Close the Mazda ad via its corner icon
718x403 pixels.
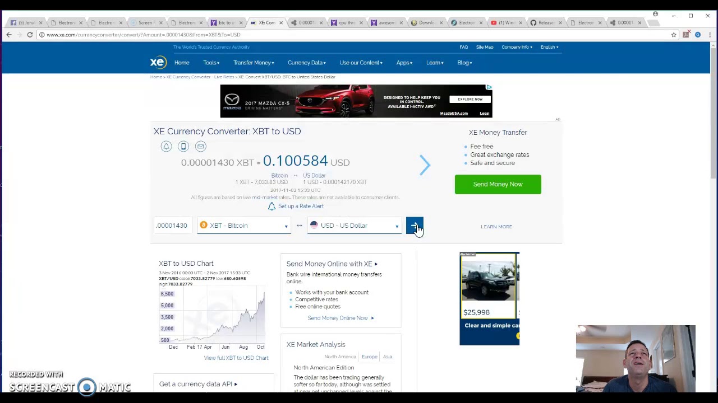point(489,87)
